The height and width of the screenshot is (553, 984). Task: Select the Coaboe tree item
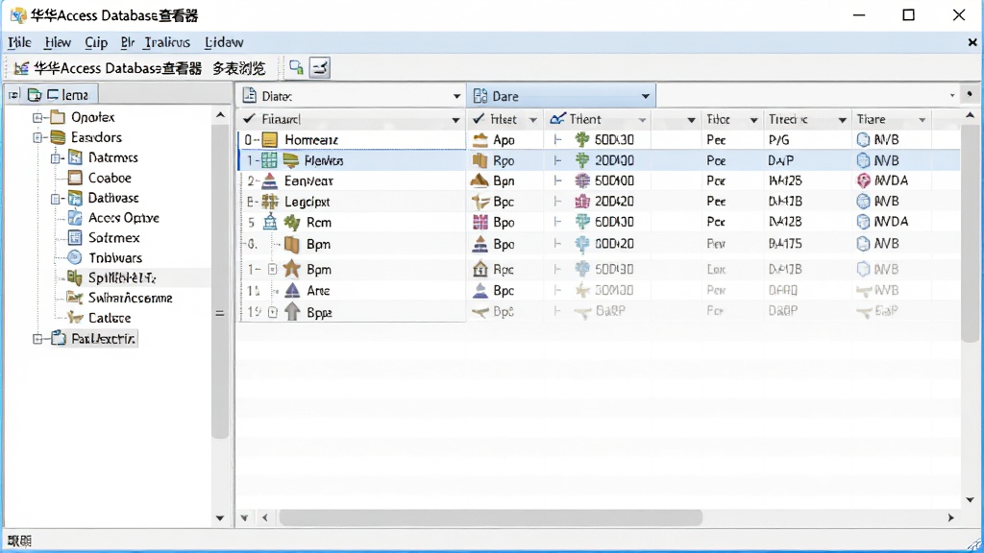coord(110,178)
